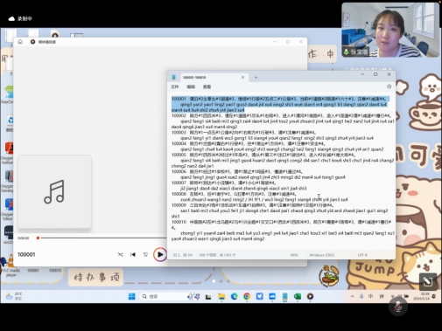Toggle microphone mute in meeting overlay
Screen dimensions: 442x331
pyautogui.click(x=398, y=307)
